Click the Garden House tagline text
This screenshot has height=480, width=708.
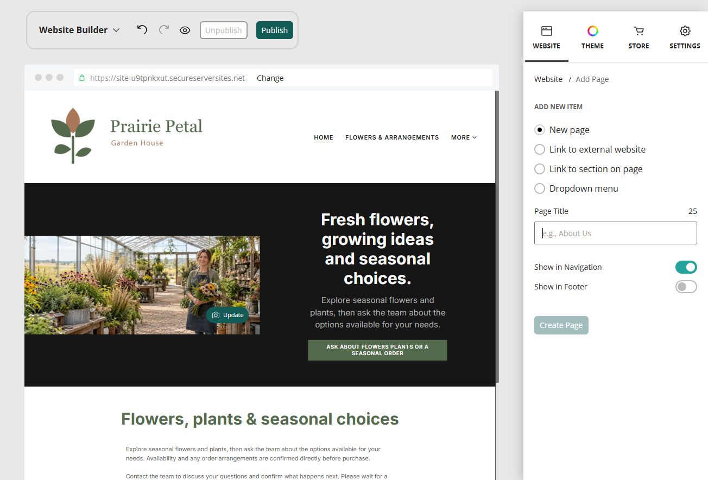pyautogui.click(x=137, y=143)
